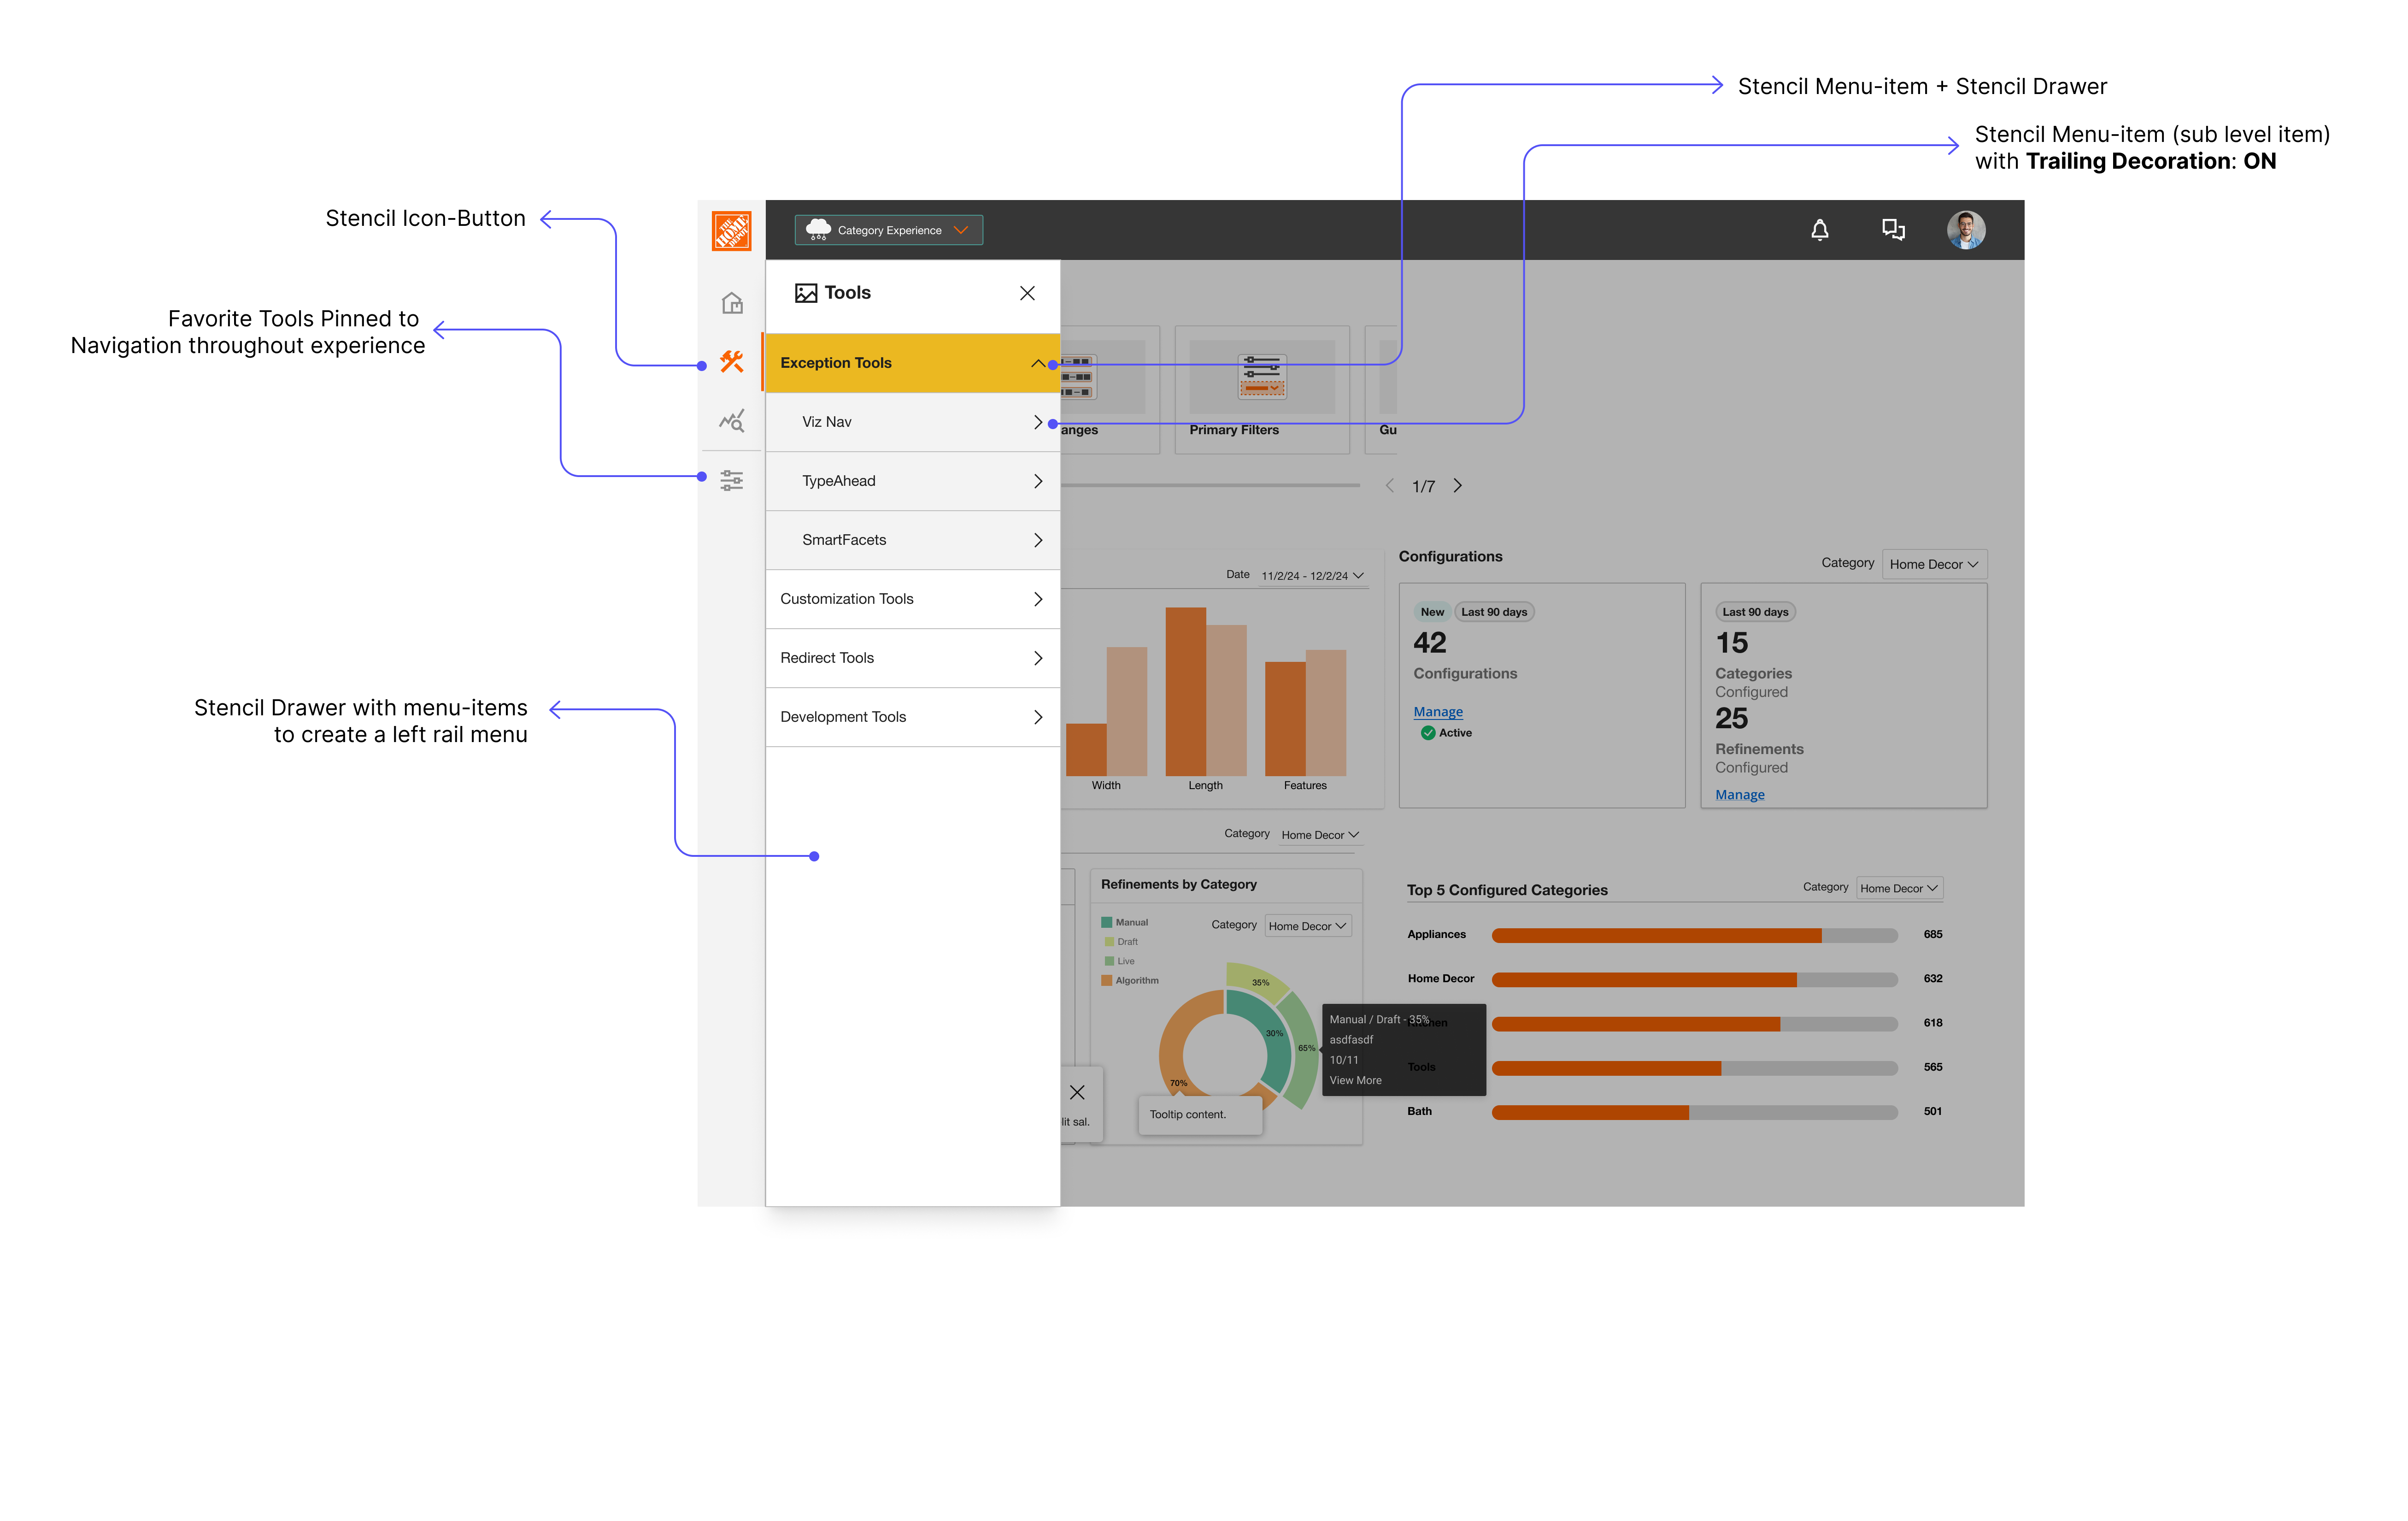Click the Primary Filters card thumbnail
The width and height of the screenshot is (2408, 1521).
pos(1261,377)
